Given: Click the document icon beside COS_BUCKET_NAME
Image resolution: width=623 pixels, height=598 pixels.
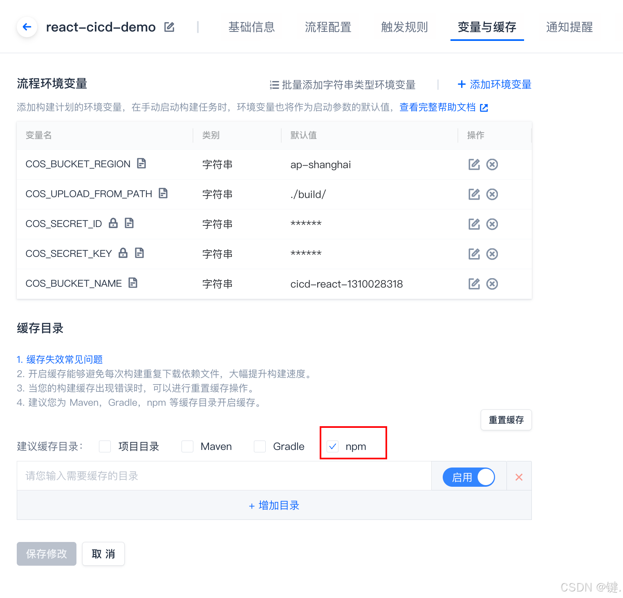Looking at the screenshot, I should [x=133, y=283].
